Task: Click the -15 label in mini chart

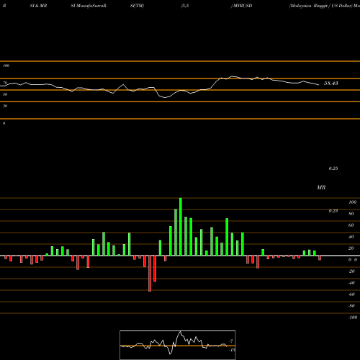Action: coord(233,350)
